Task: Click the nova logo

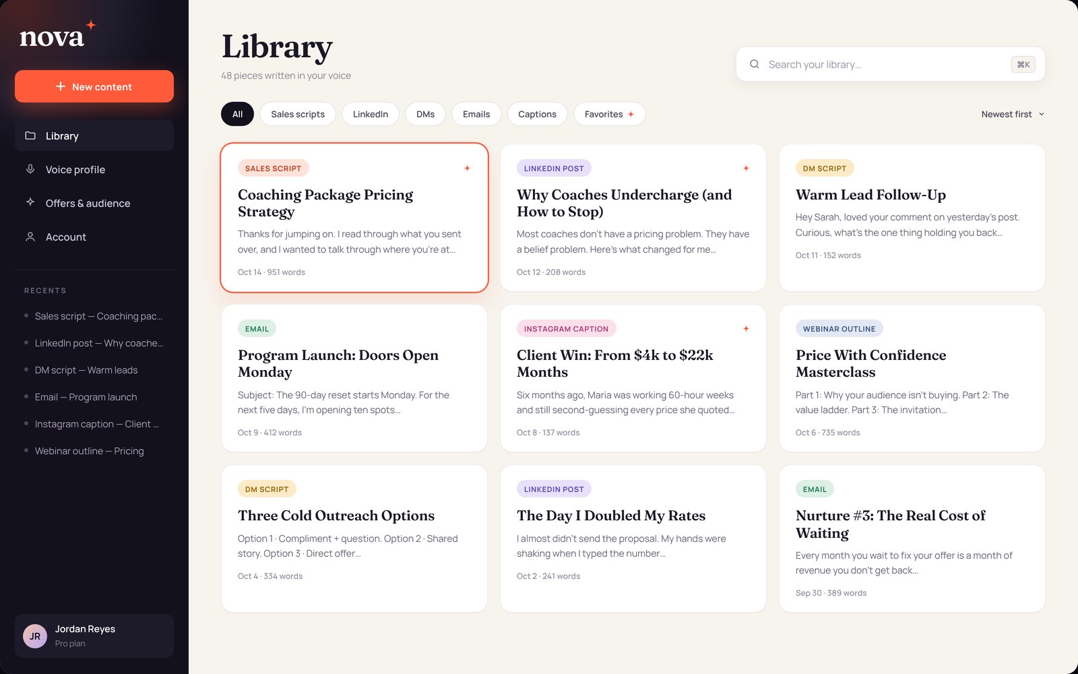Action: (57, 34)
